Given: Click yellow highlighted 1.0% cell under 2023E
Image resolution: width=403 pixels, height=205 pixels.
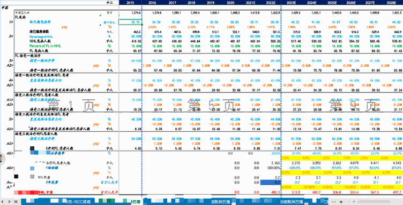Looking at the screenshot, I should [x=286, y=158].
